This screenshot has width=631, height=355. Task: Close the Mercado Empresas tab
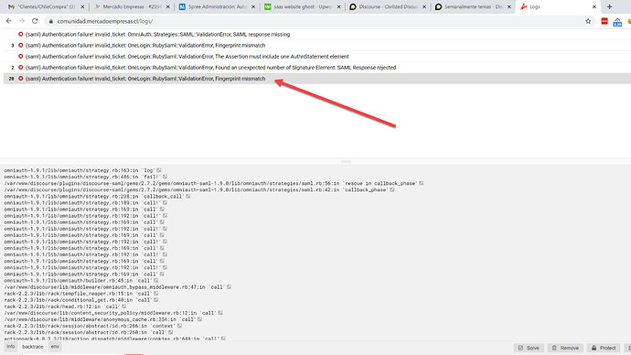point(168,6)
